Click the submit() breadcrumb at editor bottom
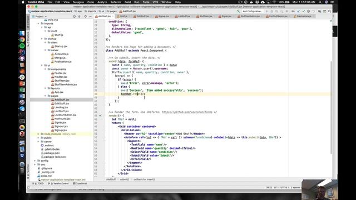 pyautogui.click(x=125, y=179)
